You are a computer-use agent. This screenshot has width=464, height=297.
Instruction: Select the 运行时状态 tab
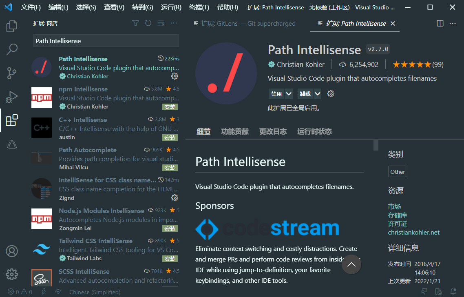[x=314, y=131]
